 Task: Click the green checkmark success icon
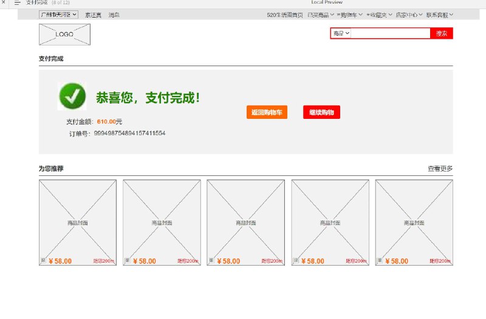[x=72, y=96]
